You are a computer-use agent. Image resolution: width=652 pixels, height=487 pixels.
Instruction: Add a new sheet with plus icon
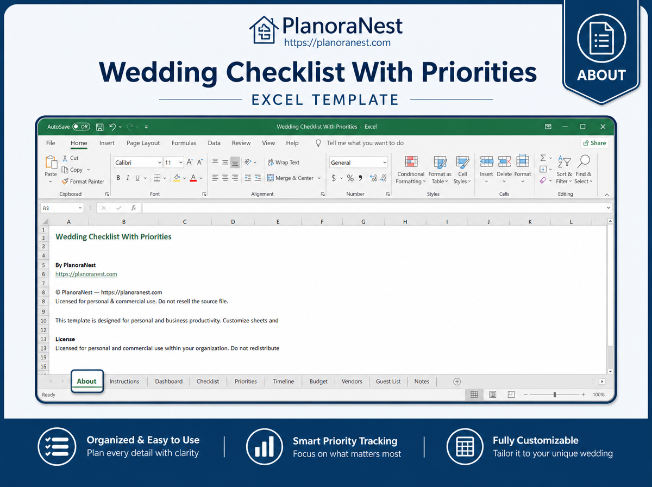(x=457, y=382)
